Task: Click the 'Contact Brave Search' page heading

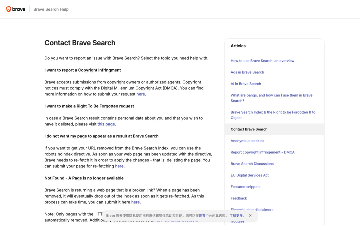Action: click(x=80, y=43)
